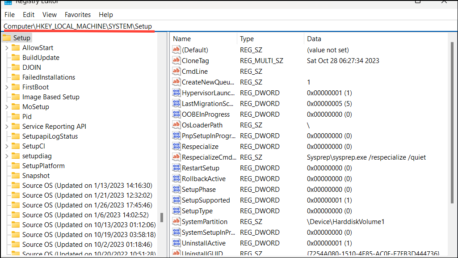Select the Setup root folder icon
This screenshot has width=458, height=258.
[x=6, y=38]
